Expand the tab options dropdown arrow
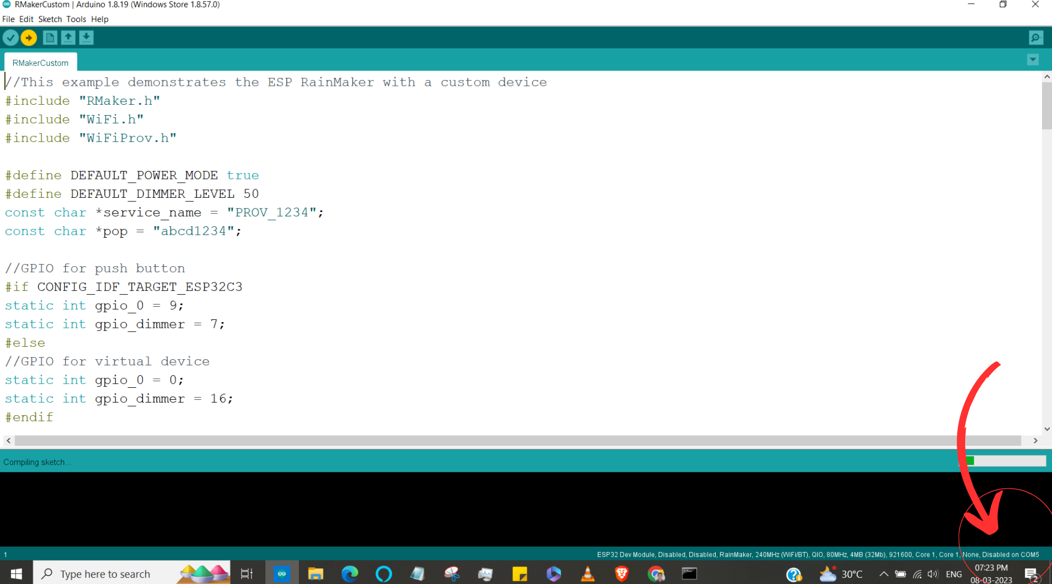The width and height of the screenshot is (1052, 584). 1033,60
